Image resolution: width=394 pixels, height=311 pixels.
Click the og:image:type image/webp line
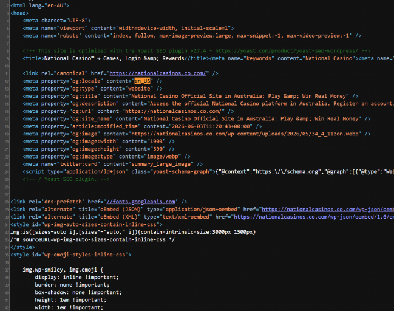[x=106, y=156]
